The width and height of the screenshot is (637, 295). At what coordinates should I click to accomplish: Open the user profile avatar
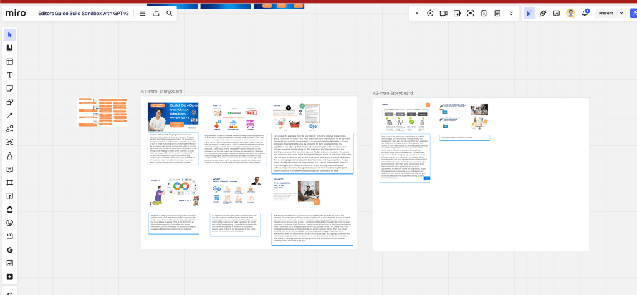click(x=571, y=14)
